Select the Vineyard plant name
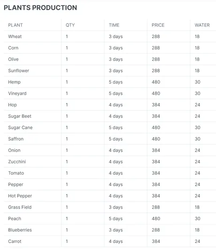Screen dimensions: 216x249 tap(17, 93)
